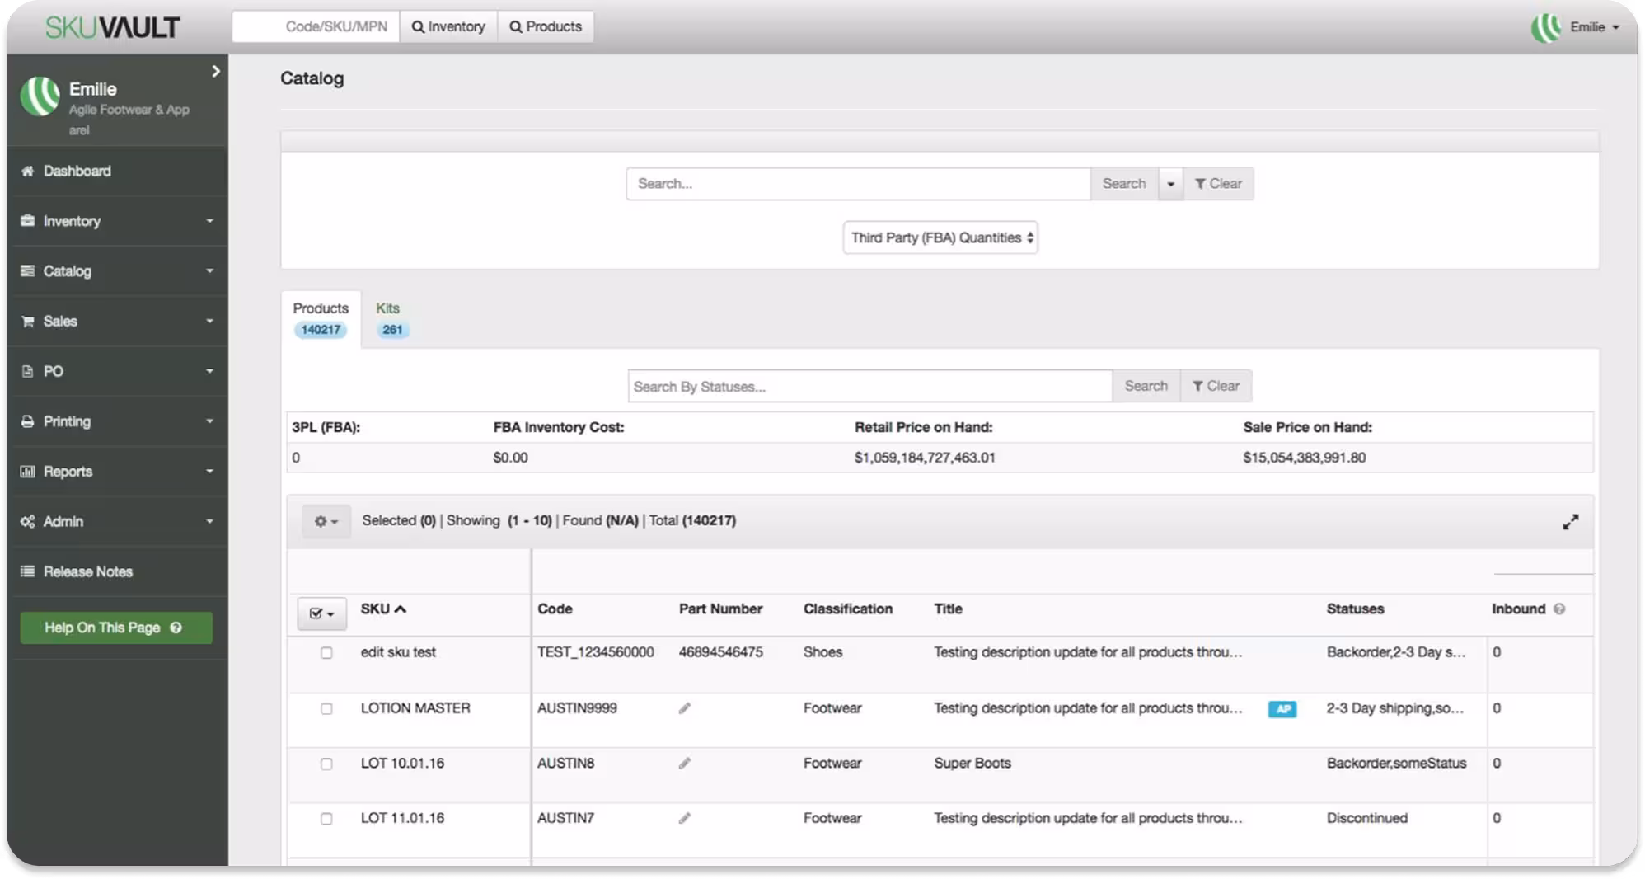Expand table to fullscreen with the arrows icon
Image resolution: width=1645 pixels, height=879 pixels.
[1571, 522]
